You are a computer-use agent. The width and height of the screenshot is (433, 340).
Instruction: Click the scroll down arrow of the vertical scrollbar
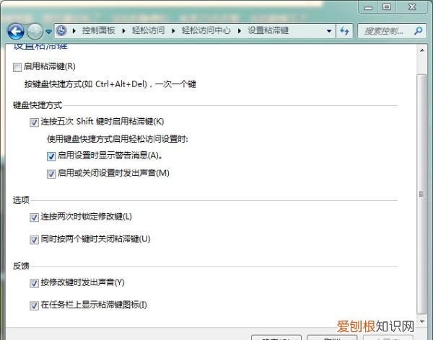tap(422, 321)
